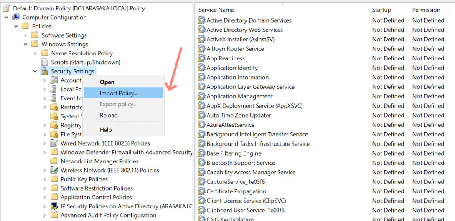The width and height of the screenshot is (455, 221).
Task: Expand the Software Settings folder node
Action: click(x=25, y=35)
